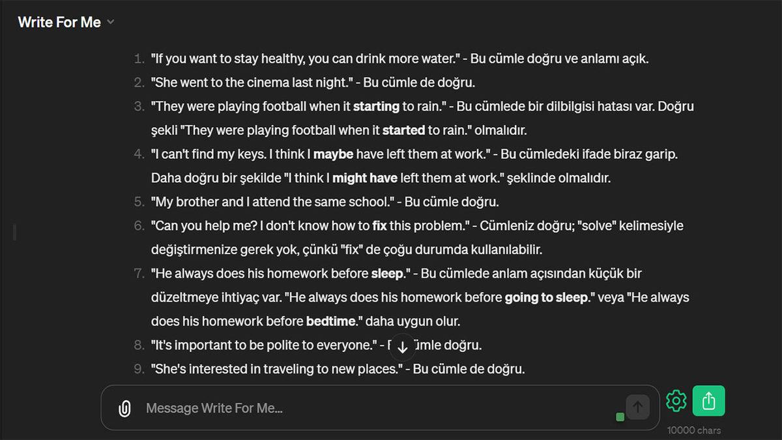Image resolution: width=782 pixels, height=440 pixels.
Task: Click the sentence about drinking more water
Action: [305, 59]
